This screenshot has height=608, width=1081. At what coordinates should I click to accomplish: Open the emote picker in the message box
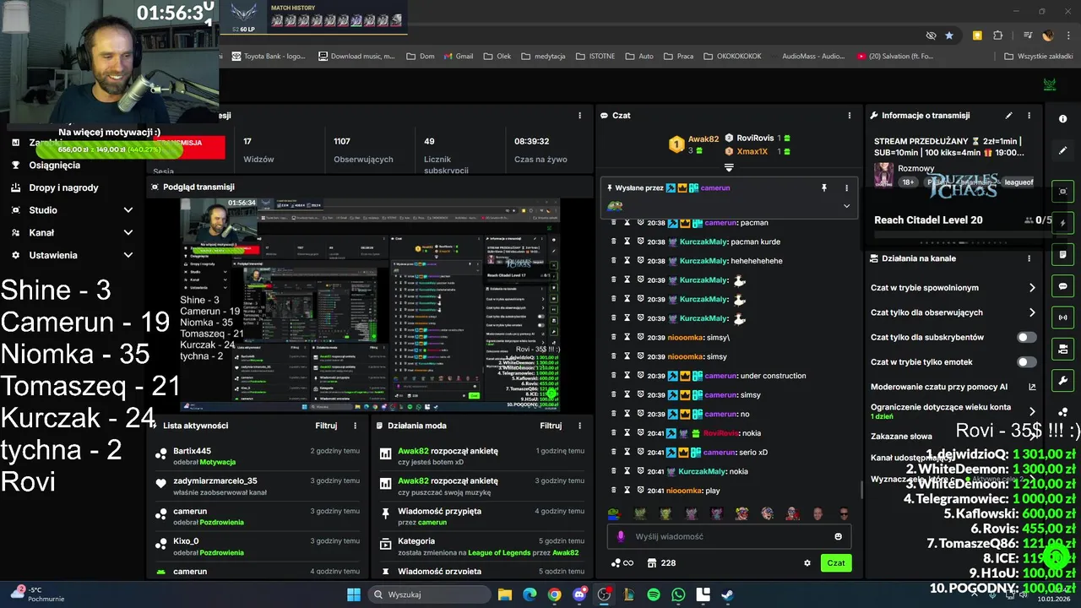coord(838,536)
